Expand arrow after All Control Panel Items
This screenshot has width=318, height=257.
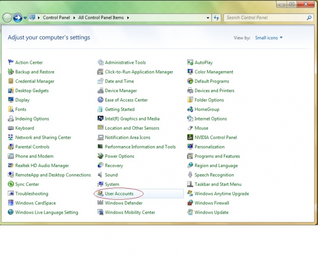[128, 18]
